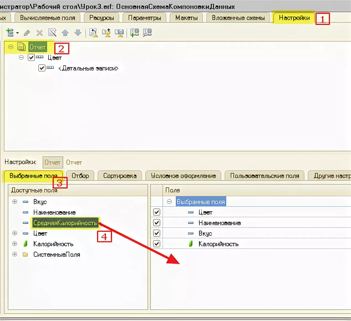Image resolution: width=351 pixels, height=321 pixels.
Task: Toggle the Цвет grouping checkbox in structure tree
Action: [31, 57]
